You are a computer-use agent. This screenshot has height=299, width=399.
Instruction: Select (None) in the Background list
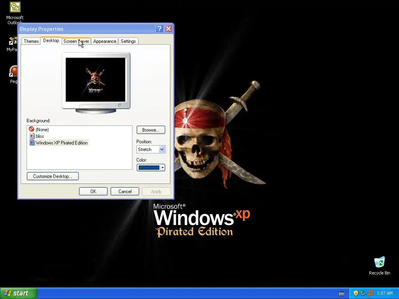[x=42, y=129]
